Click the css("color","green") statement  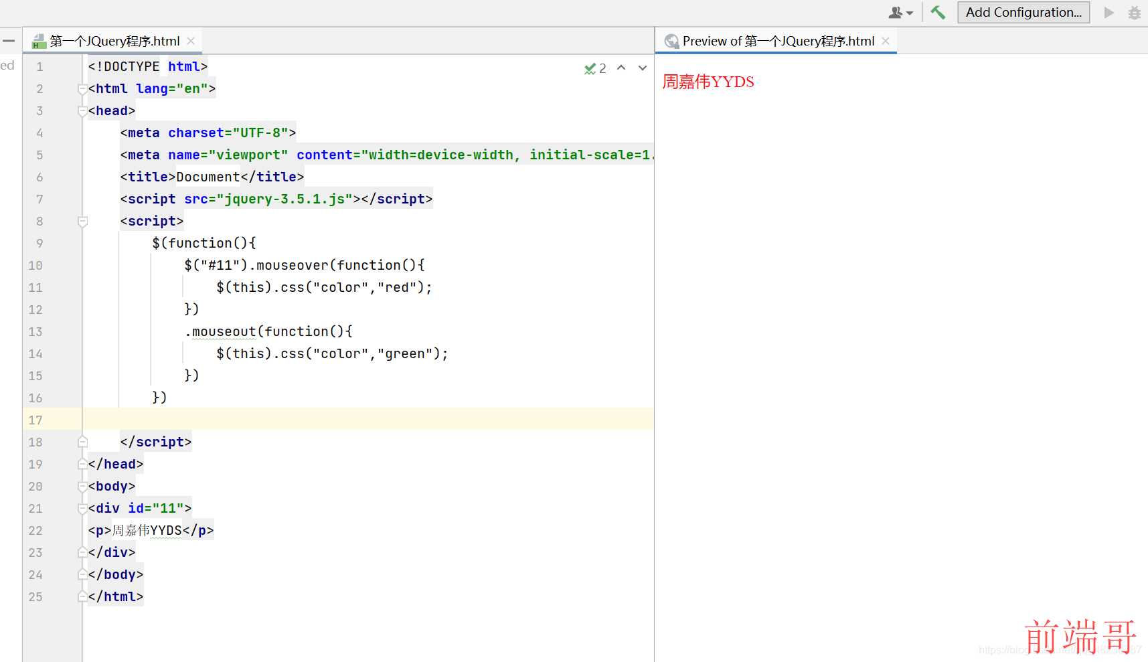pos(333,353)
